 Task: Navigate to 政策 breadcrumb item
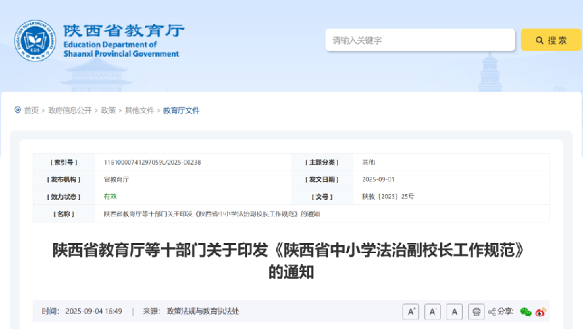[x=108, y=110]
